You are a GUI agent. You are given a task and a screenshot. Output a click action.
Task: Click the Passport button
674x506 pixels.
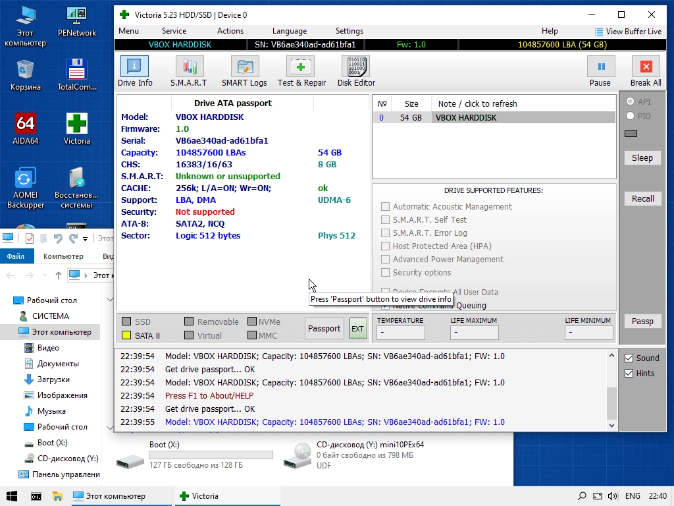(324, 328)
